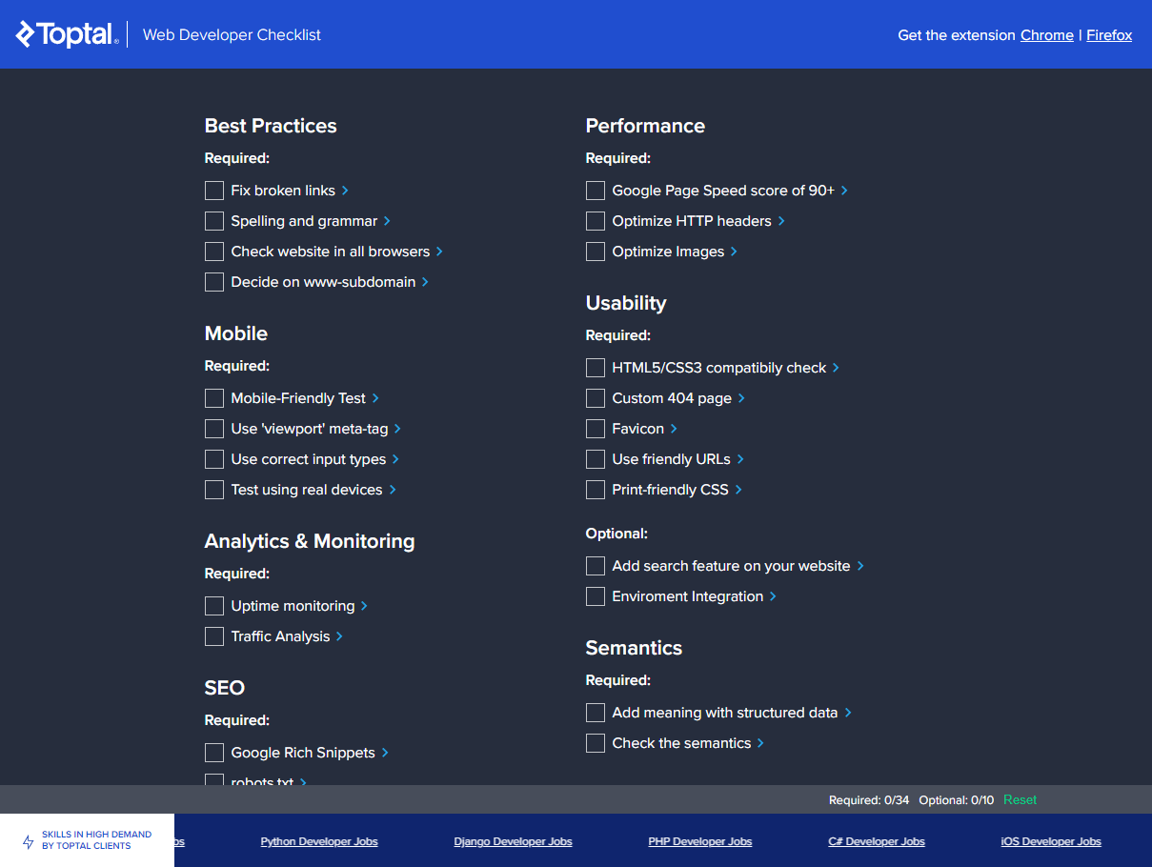Open the Firefox extension link
The image size is (1152, 867).
[1108, 35]
